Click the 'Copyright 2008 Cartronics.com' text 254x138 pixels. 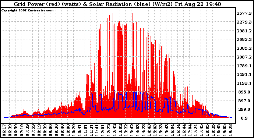click(x=27, y=10)
